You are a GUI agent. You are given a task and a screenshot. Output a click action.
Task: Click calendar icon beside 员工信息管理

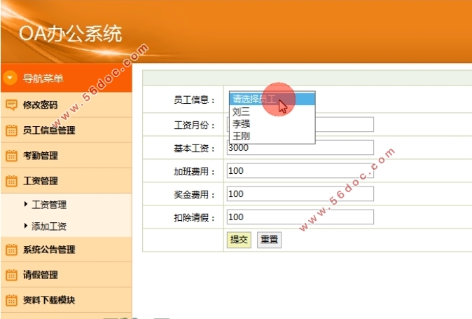coord(11,130)
